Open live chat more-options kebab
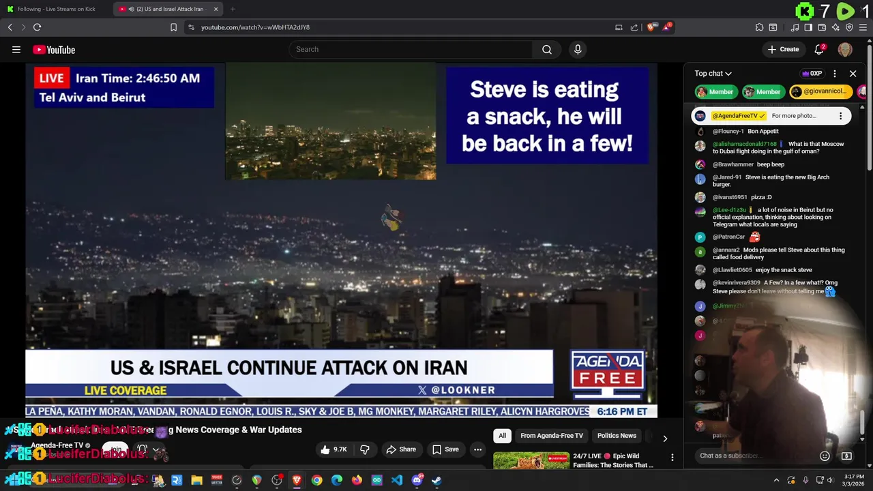The width and height of the screenshot is (873, 491). (x=835, y=74)
